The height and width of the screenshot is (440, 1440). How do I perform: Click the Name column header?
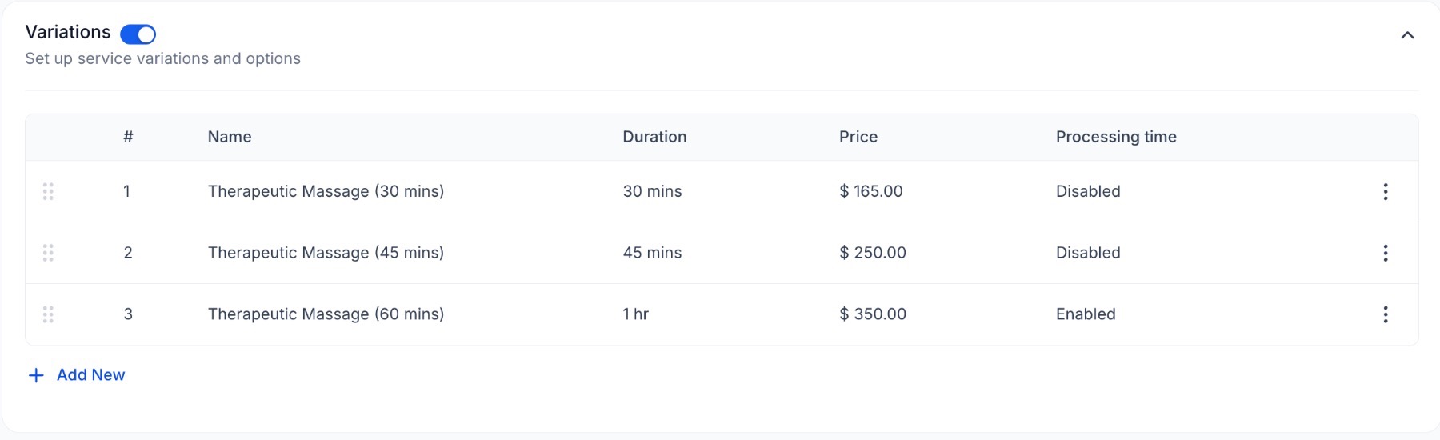click(x=230, y=137)
